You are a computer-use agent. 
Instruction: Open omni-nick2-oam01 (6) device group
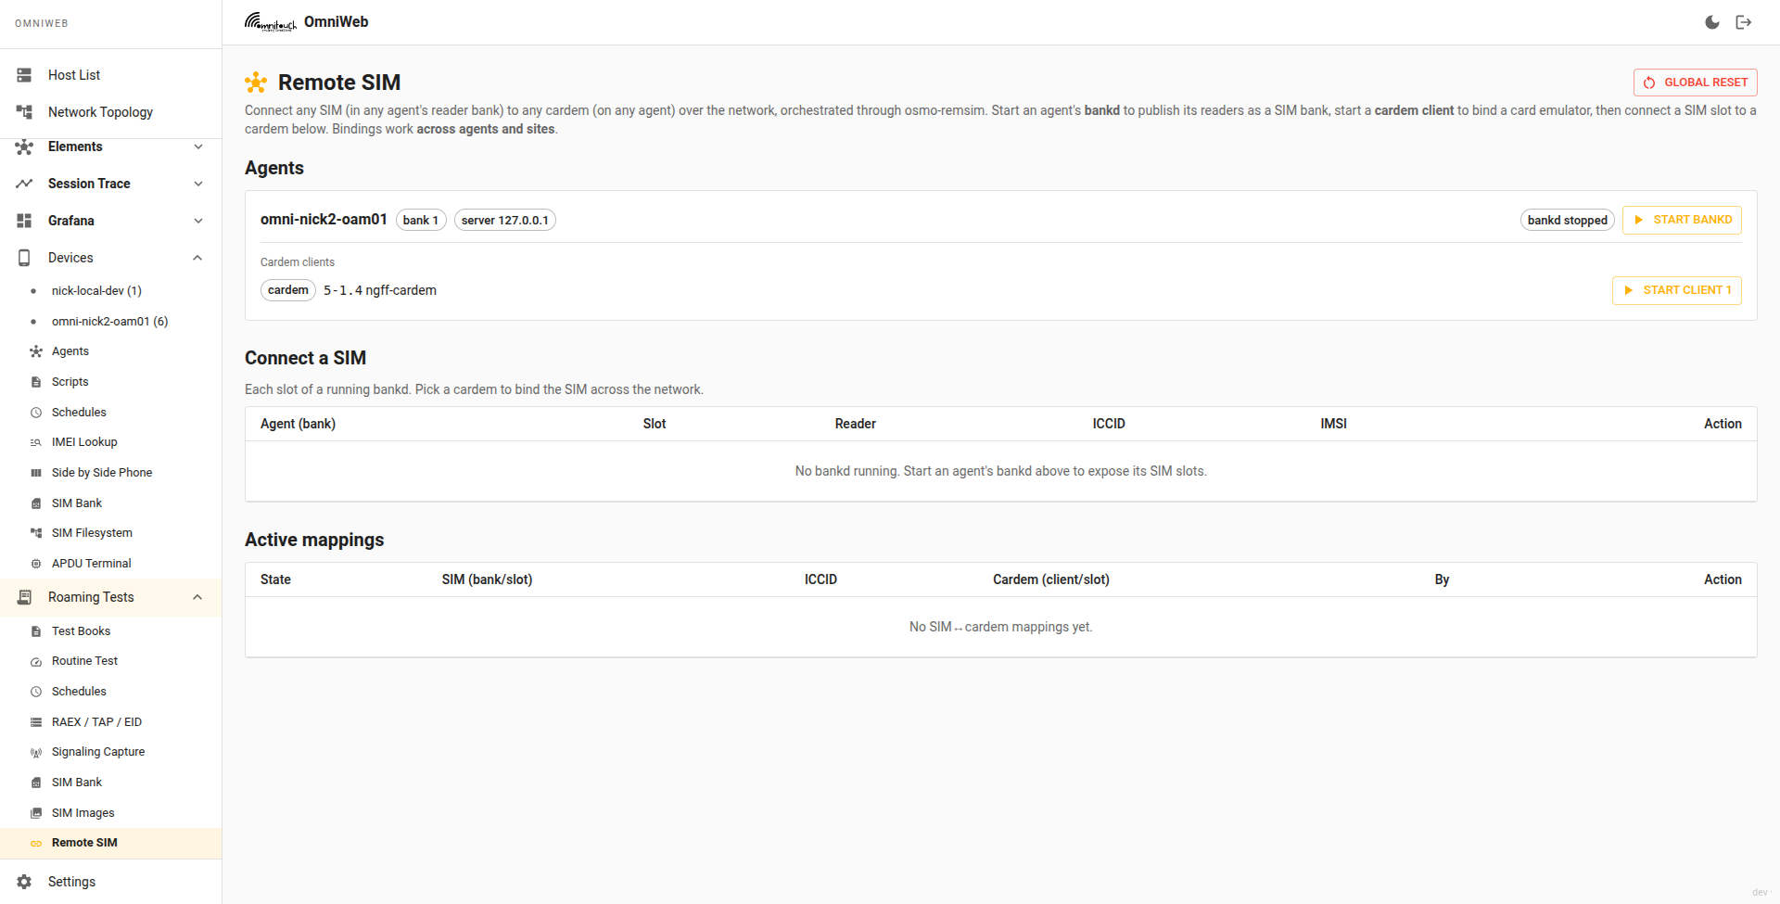pos(111,322)
